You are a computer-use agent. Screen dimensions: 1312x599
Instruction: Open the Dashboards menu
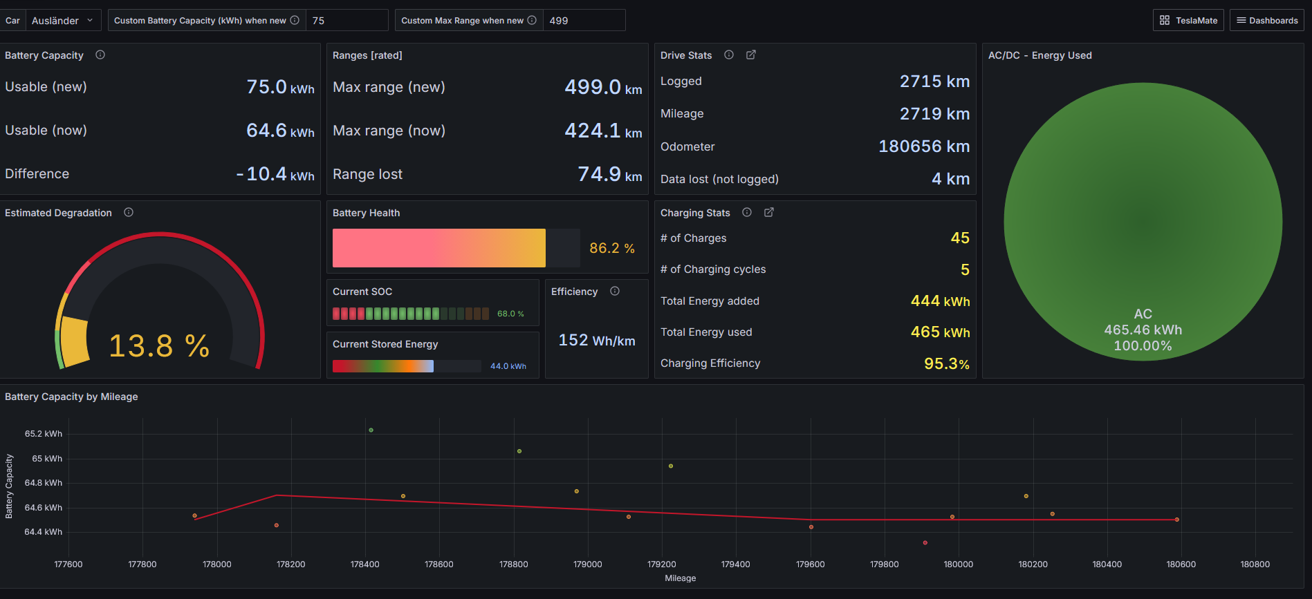point(1267,21)
